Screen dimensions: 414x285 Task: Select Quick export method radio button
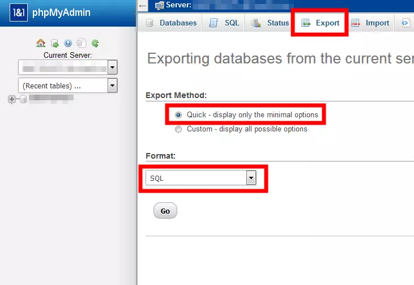click(178, 114)
